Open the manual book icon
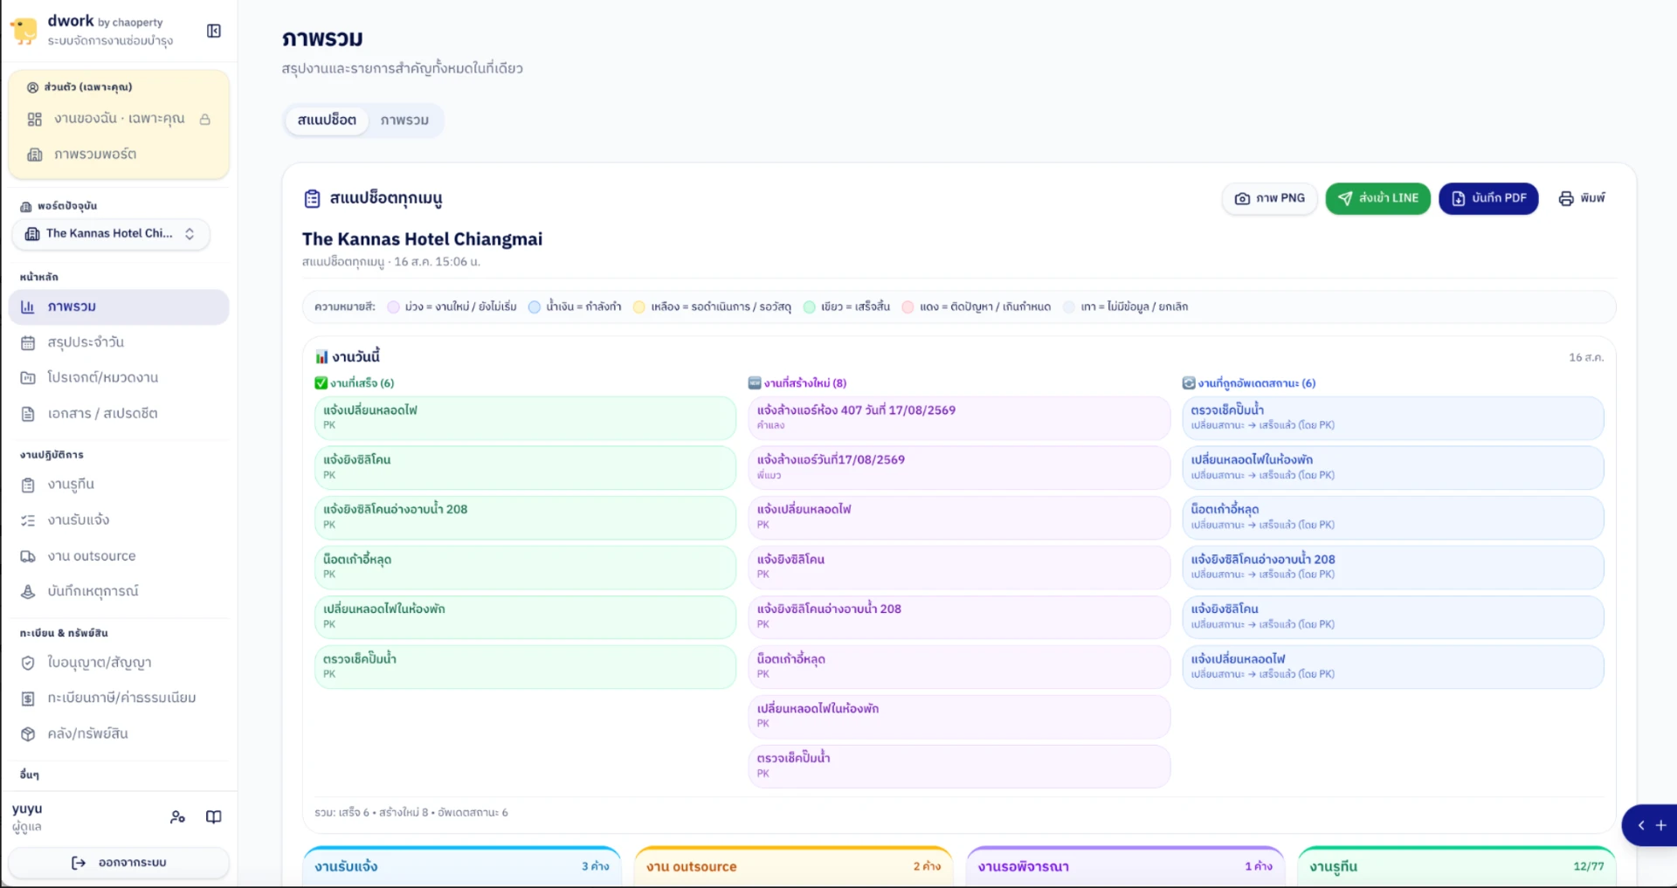The height and width of the screenshot is (888, 1677). click(x=213, y=817)
